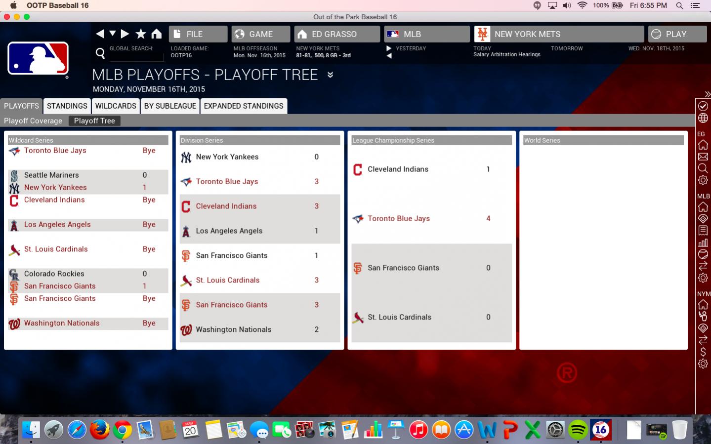Image resolution: width=711 pixels, height=444 pixels.
Task: Open the settings gear under EG
Action: pos(703,180)
